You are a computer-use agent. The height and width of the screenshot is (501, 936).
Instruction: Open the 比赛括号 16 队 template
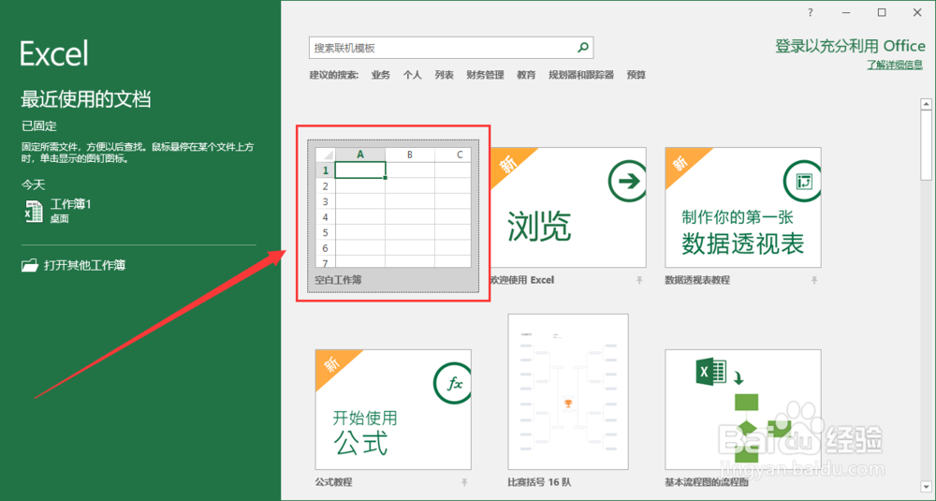(x=568, y=391)
